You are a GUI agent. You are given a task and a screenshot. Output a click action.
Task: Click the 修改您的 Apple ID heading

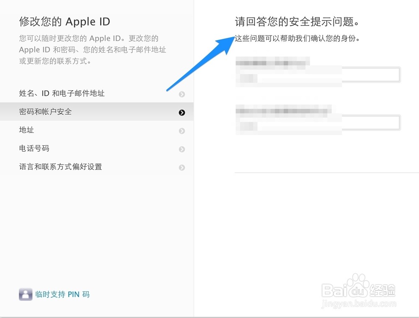coord(65,22)
